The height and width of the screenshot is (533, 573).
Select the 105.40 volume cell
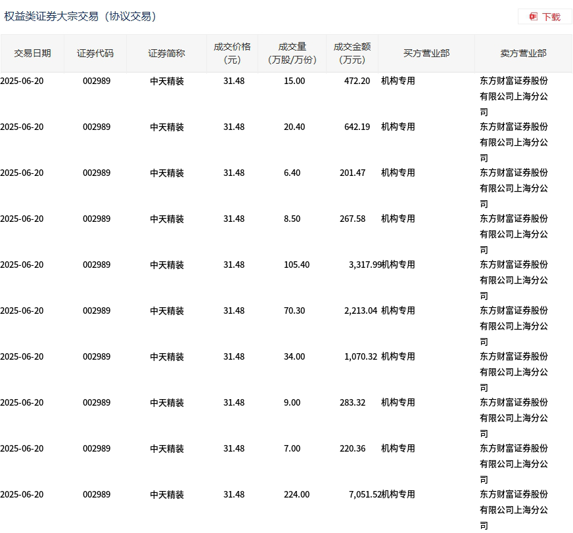click(294, 265)
